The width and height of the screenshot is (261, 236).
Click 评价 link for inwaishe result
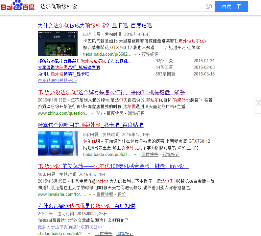click(122, 194)
